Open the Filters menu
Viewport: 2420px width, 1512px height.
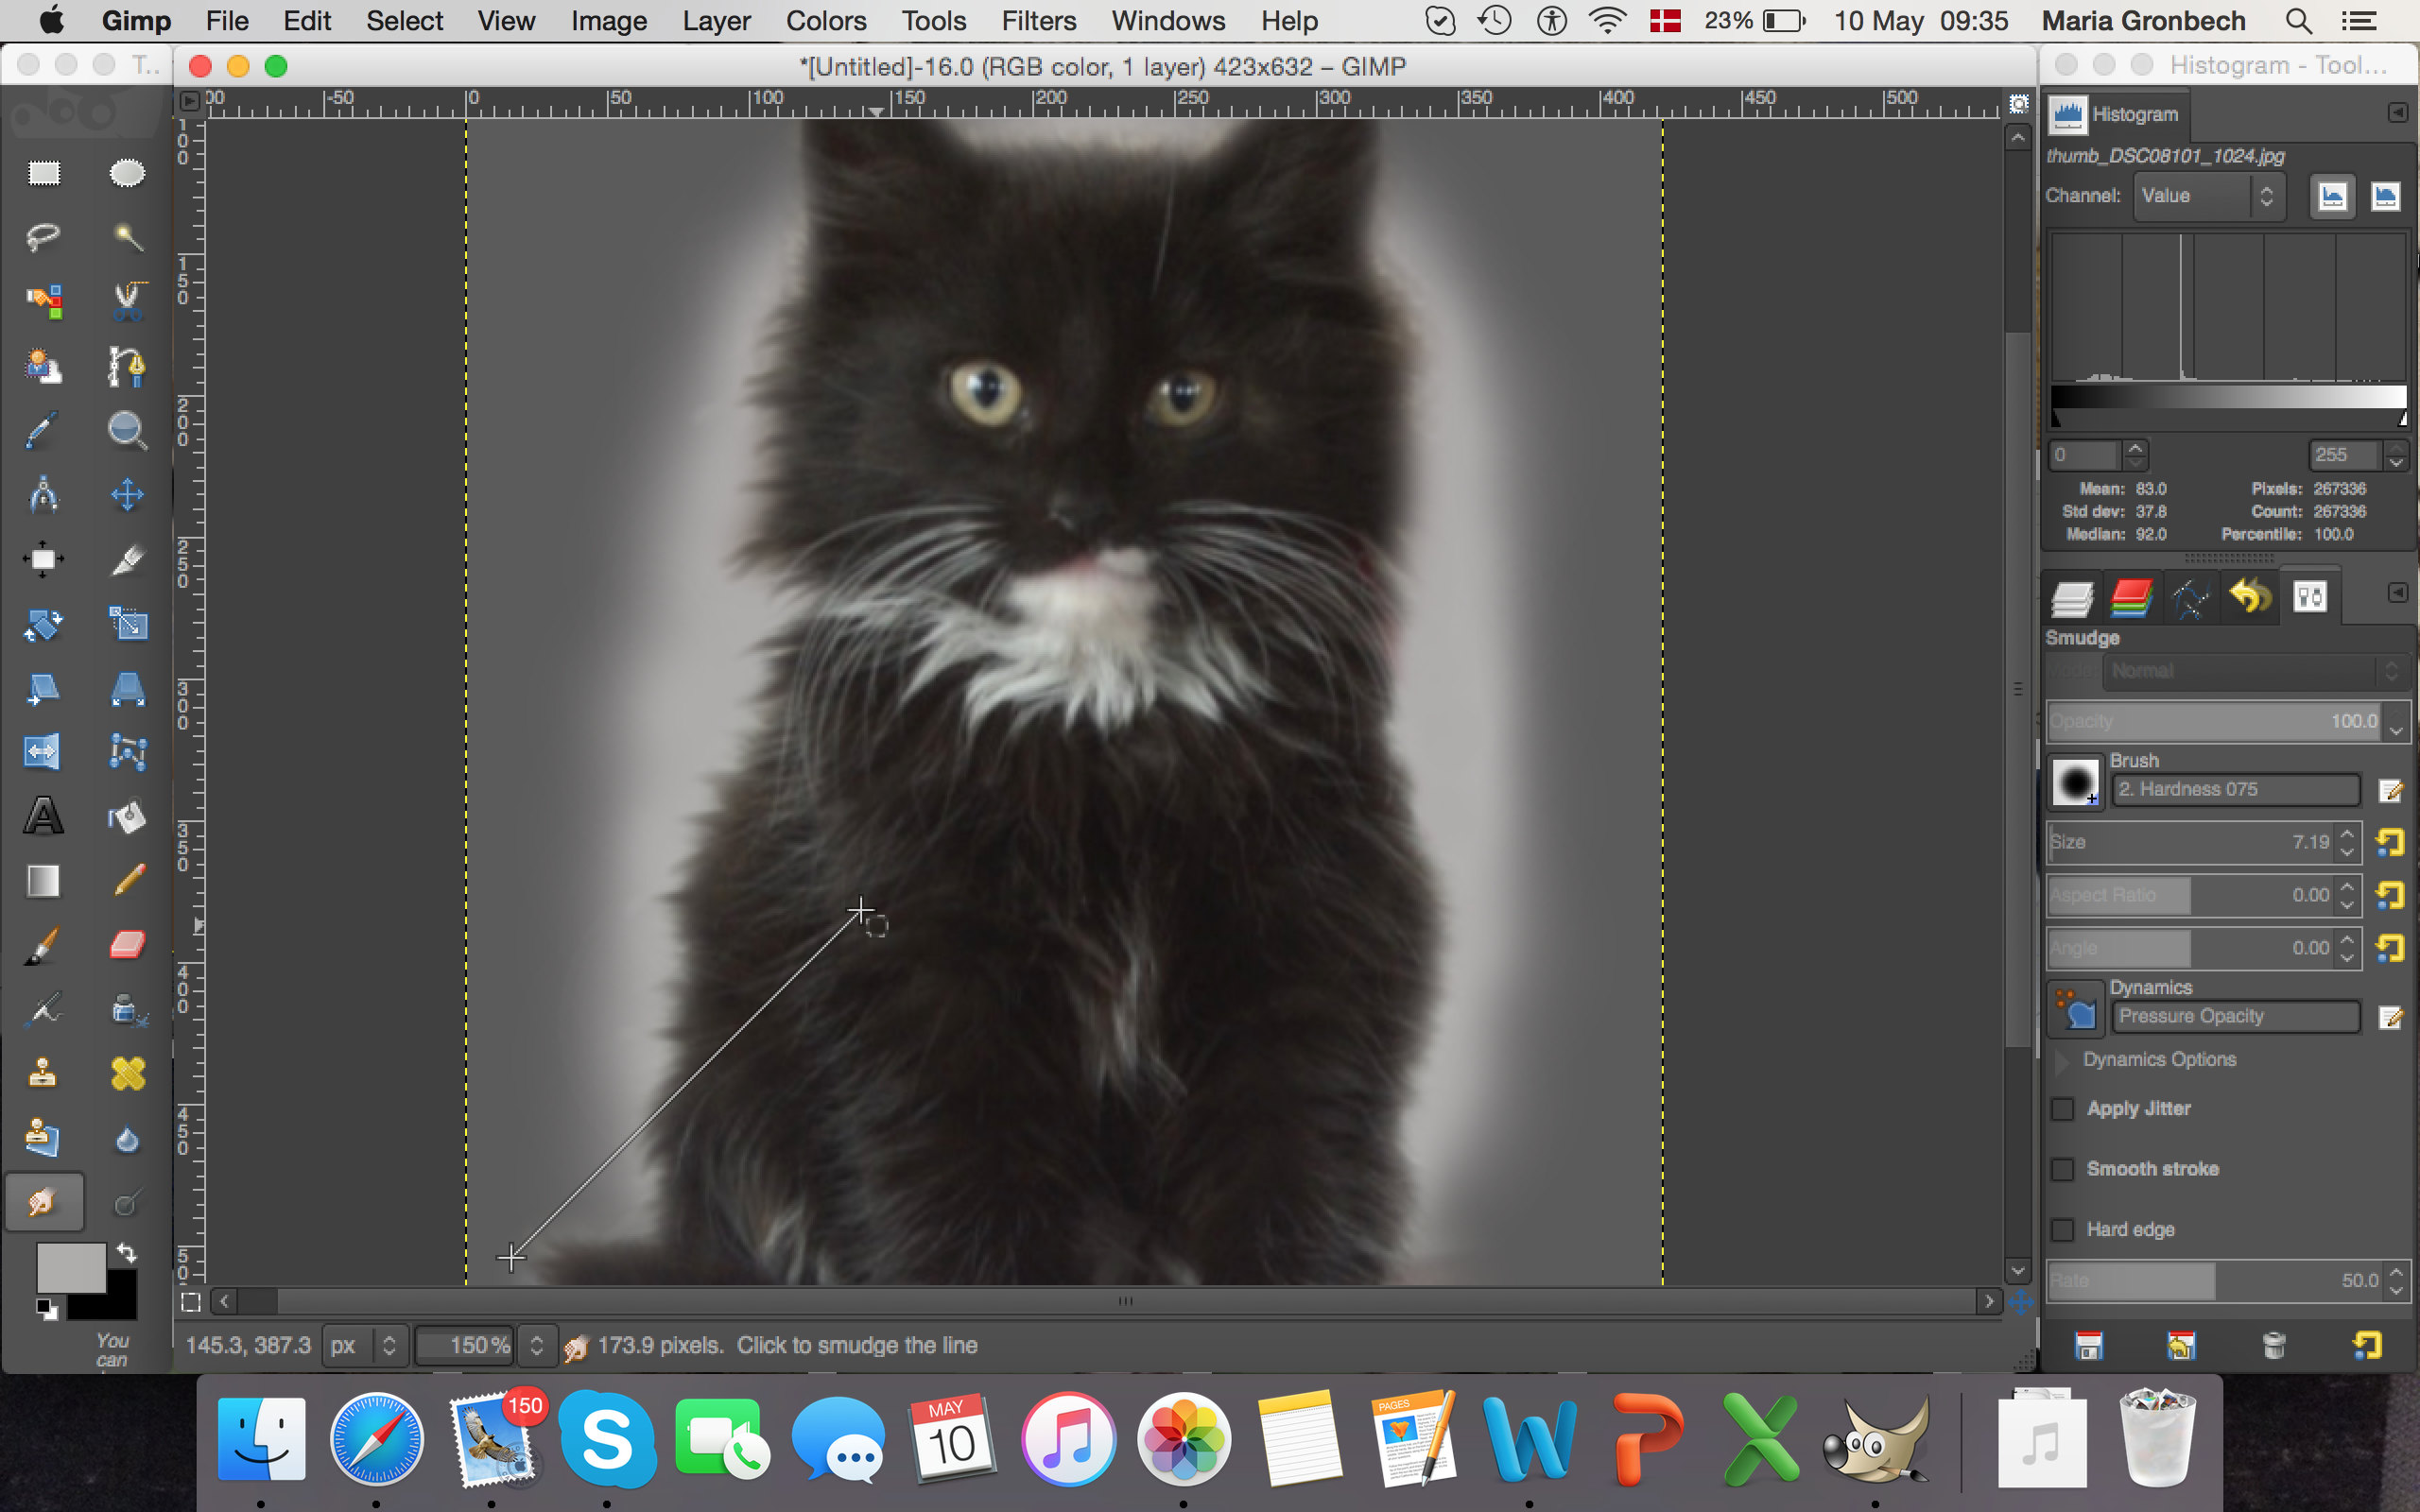[x=1038, y=21]
